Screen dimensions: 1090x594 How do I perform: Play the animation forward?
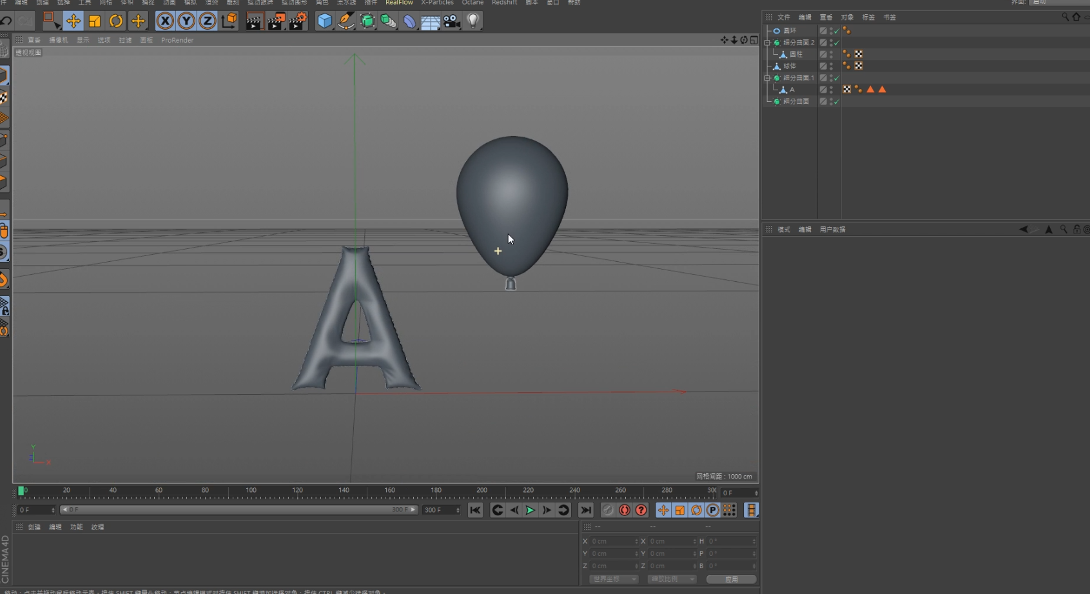[530, 510]
